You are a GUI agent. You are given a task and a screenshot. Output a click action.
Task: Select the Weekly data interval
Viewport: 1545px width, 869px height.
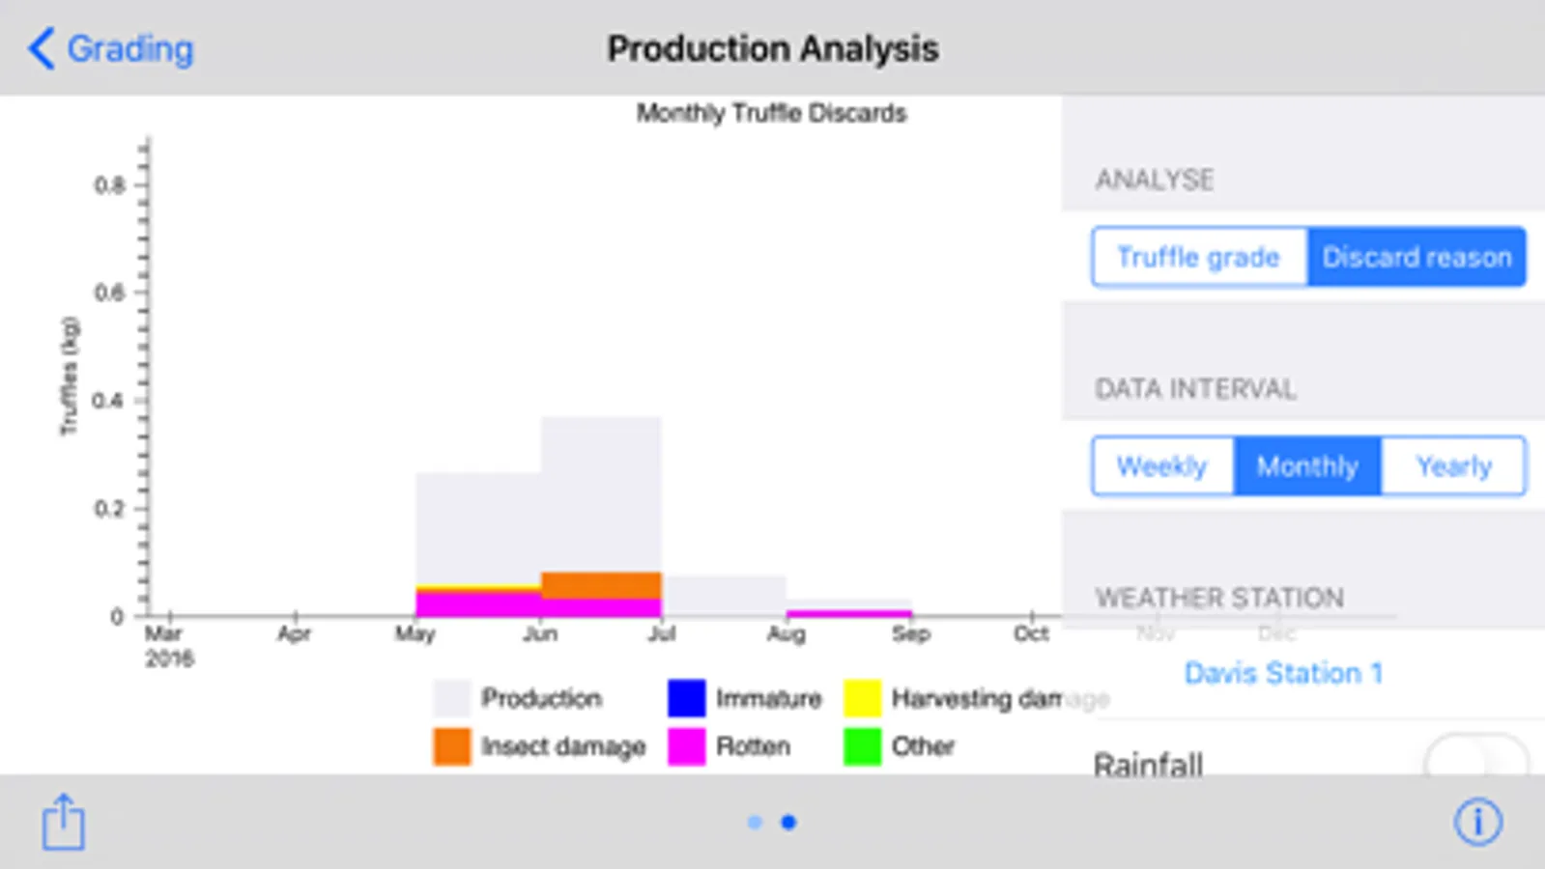1162,465
